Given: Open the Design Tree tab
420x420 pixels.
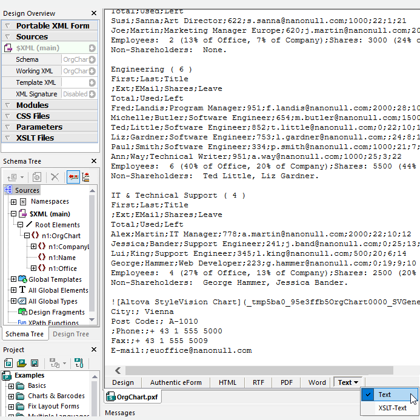Looking at the screenshot, I should [71, 334].
